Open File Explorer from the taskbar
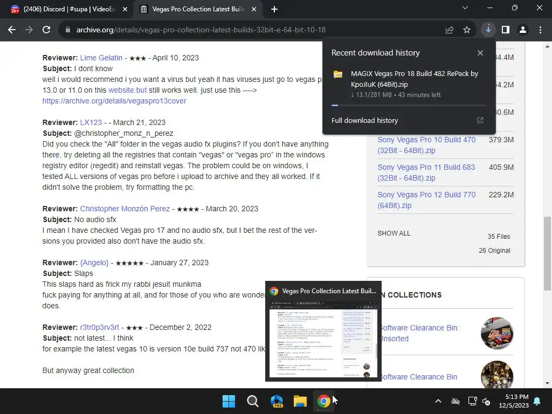The width and height of the screenshot is (552, 414). pyautogui.click(x=300, y=401)
